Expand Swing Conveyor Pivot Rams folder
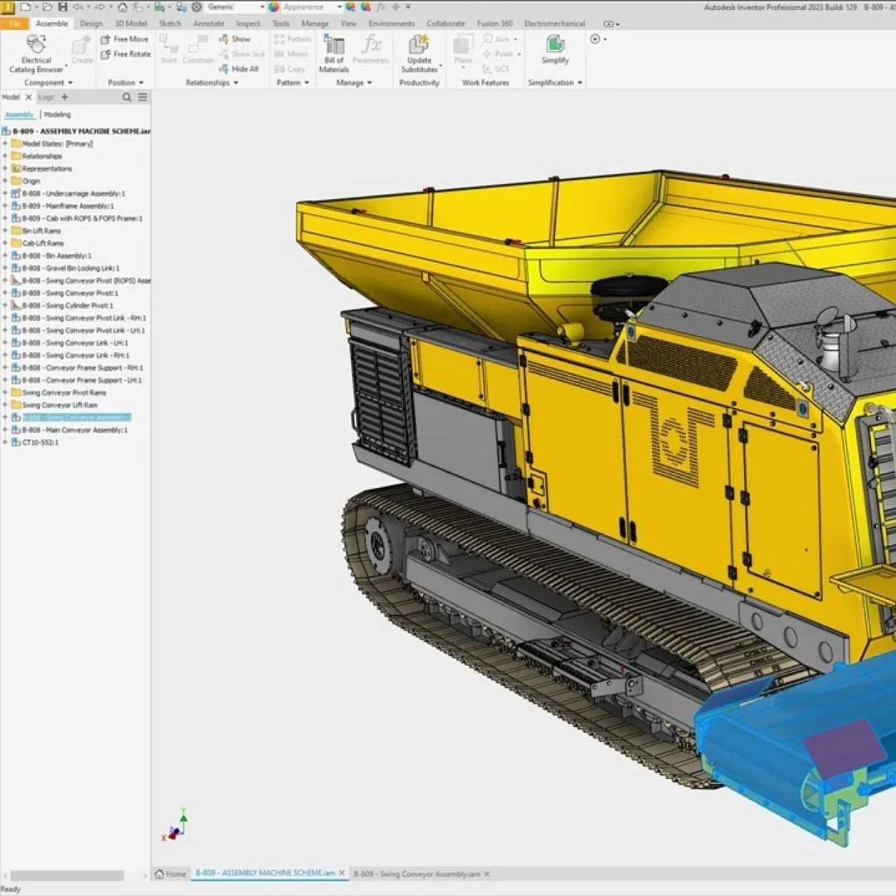This screenshot has width=896, height=896. tap(5, 392)
